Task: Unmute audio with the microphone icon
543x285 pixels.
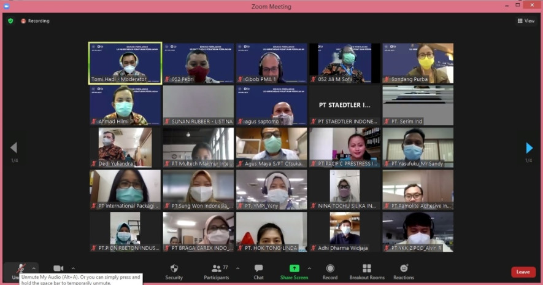Action: pos(20,268)
